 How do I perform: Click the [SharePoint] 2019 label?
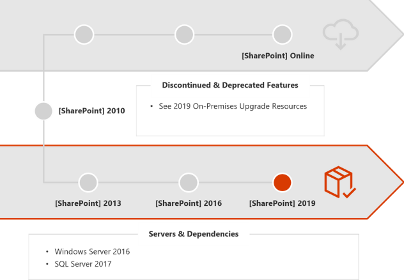(x=283, y=203)
